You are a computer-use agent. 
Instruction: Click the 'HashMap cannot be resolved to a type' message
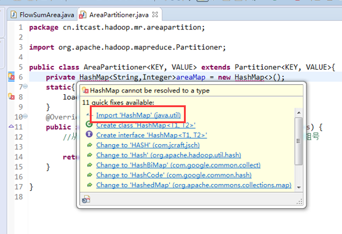click(149, 91)
